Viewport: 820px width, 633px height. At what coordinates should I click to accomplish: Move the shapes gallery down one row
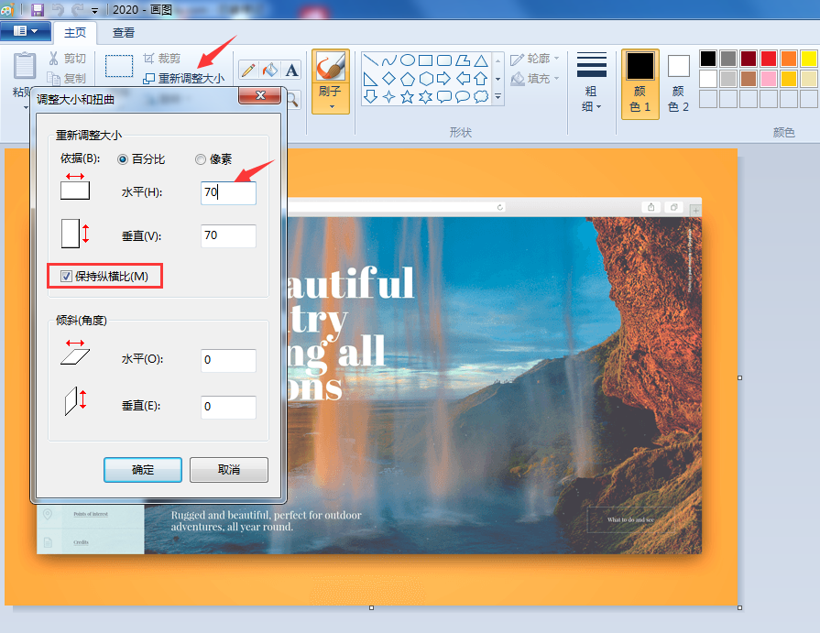(x=497, y=79)
